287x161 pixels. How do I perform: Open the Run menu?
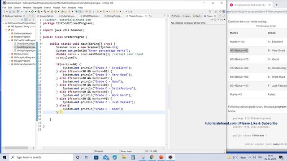[x=64, y=8]
